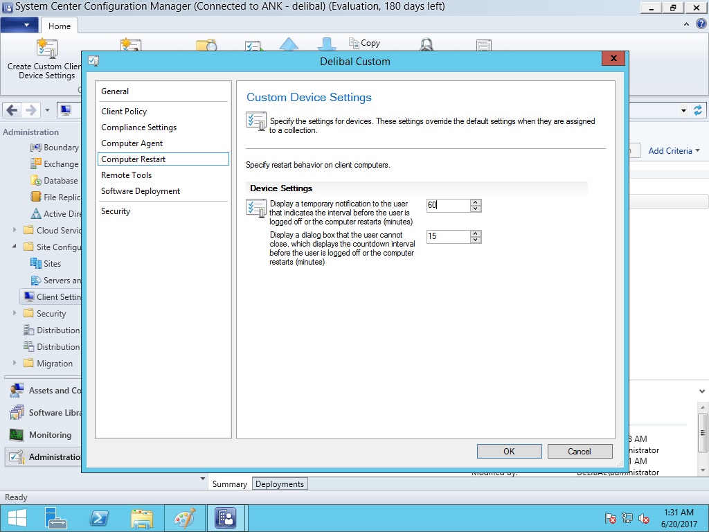Image resolution: width=709 pixels, height=532 pixels.
Task: Open Server Manager from the taskbar
Action: (x=56, y=518)
